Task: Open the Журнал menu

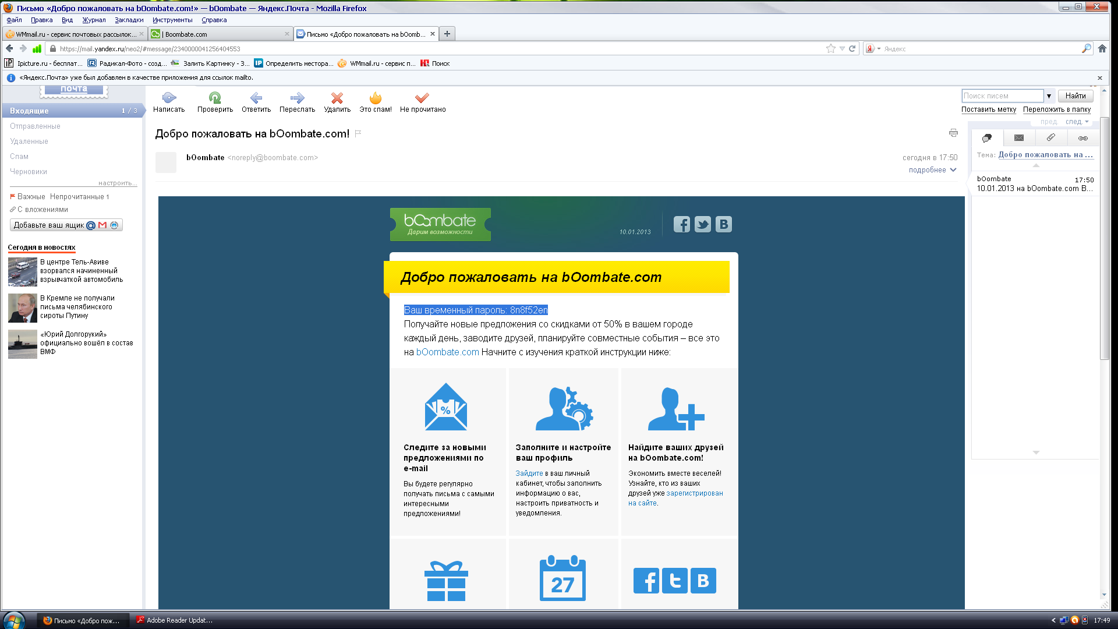Action: (94, 20)
